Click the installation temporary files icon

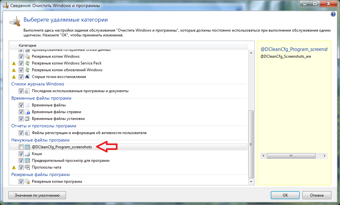pyautogui.click(x=27, y=119)
